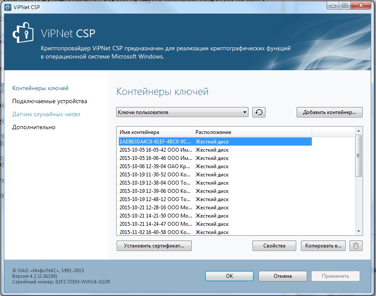Confirm with the OK button

pos(229,276)
